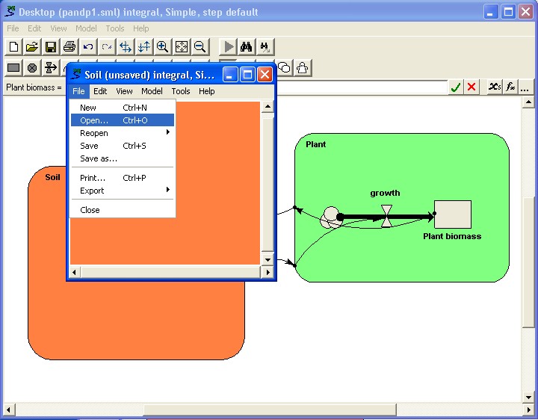This screenshot has height=420, width=538.
Task: Click the Redo arrow toolbar icon
Action: coord(107,46)
